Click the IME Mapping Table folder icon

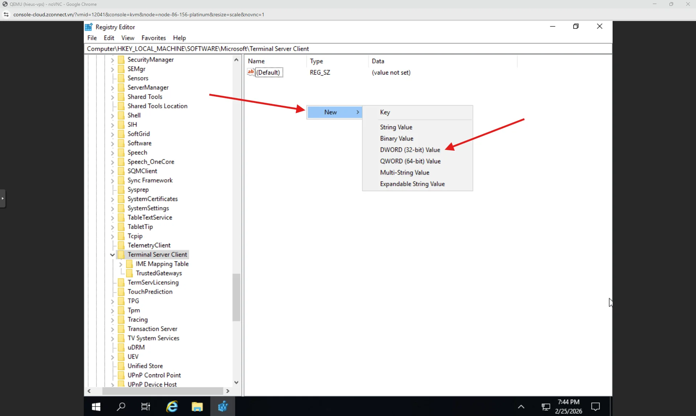pos(129,264)
